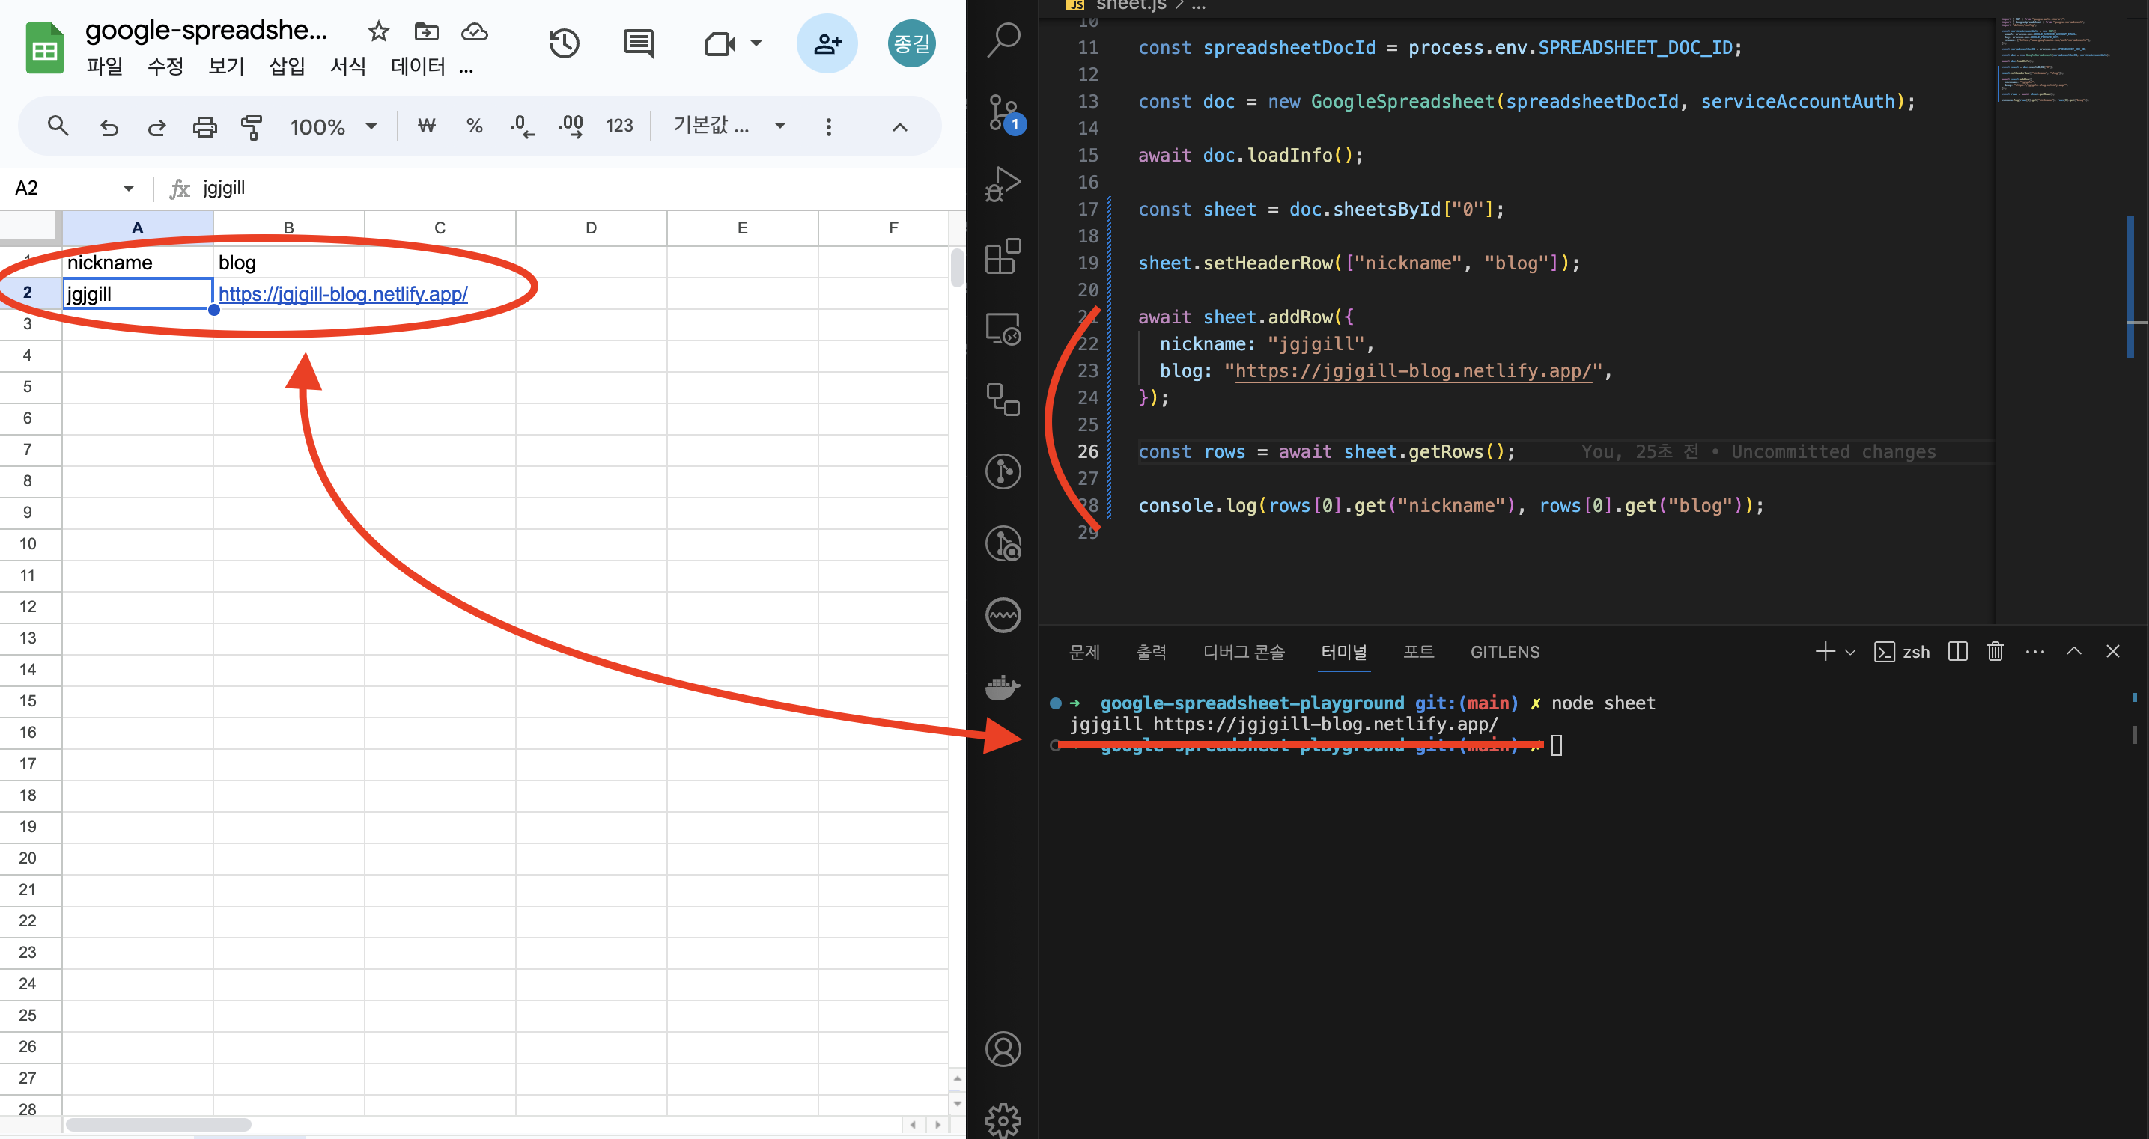This screenshot has width=2149, height=1139.
Task: Star the google-spreadsheet document
Action: click(x=379, y=31)
